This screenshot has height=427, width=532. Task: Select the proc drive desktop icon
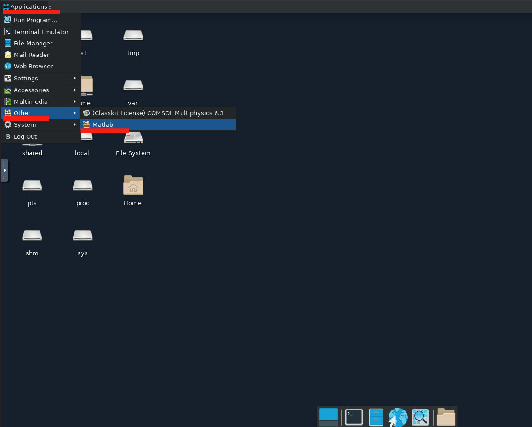pos(82,185)
